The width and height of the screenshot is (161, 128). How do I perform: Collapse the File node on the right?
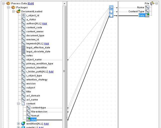click(x=156, y=4)
